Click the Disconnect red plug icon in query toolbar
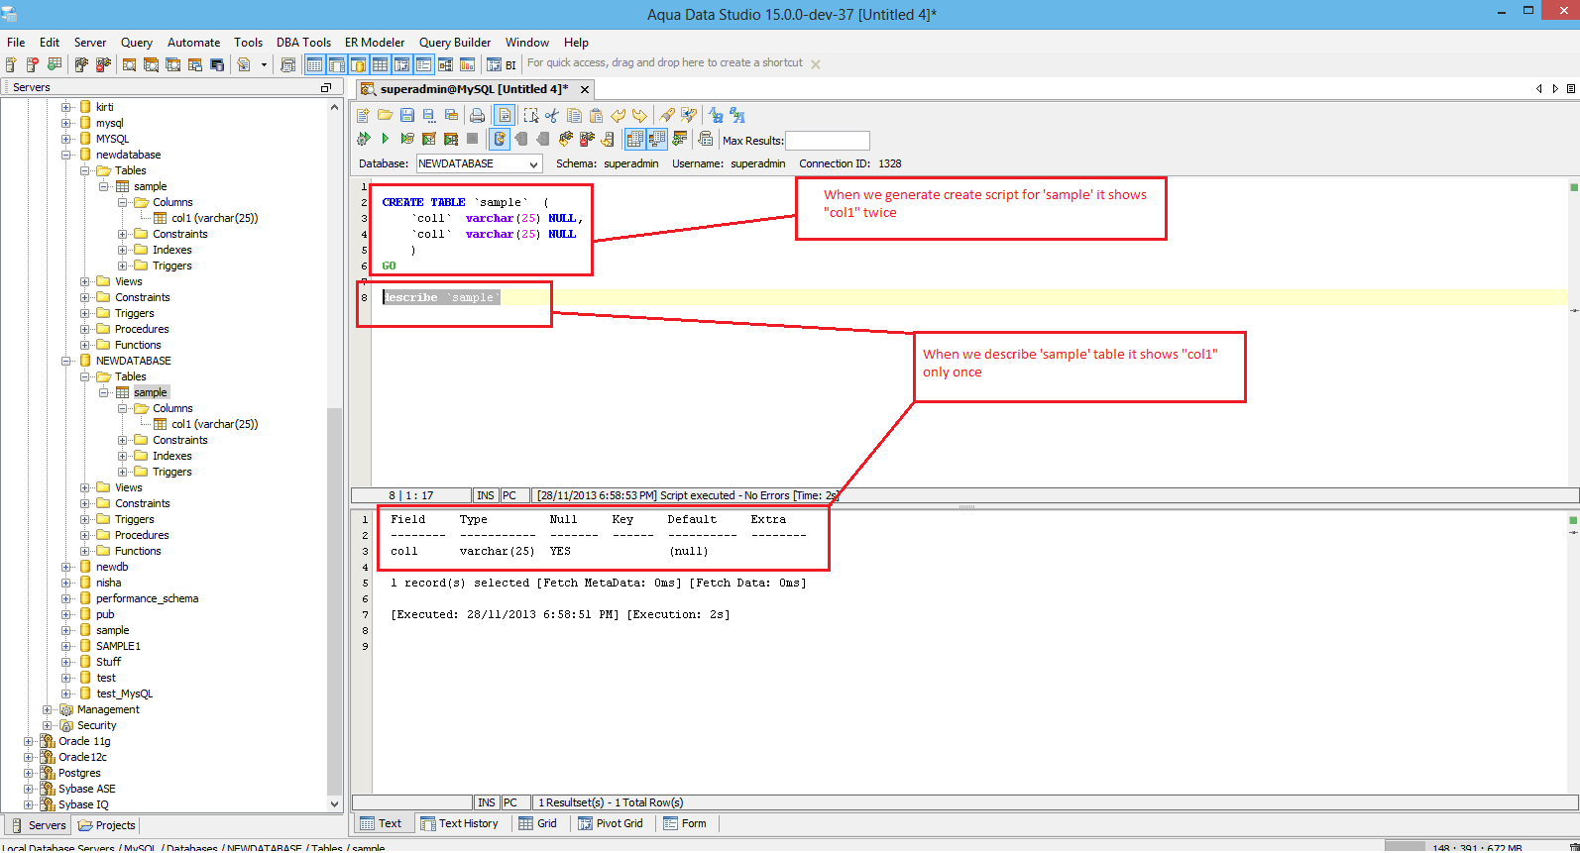The height and width of the screenshot is (853, 1580). tap(587, 139)
